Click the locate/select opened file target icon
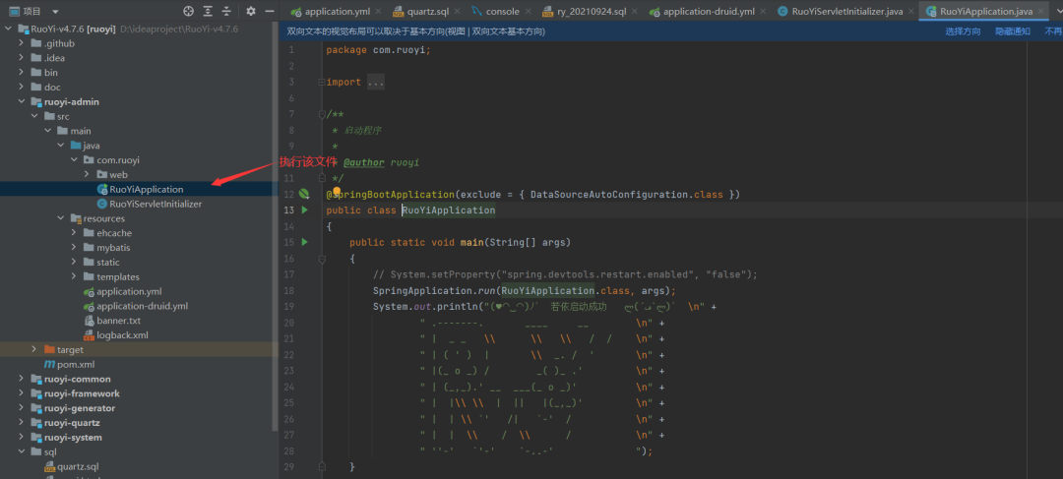The width and height of the screenshot is (1063, 479). click(189, 11)
